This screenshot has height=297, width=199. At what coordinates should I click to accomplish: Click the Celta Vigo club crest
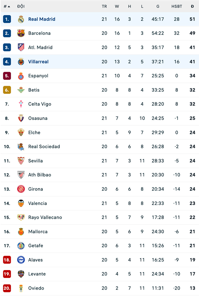(x=21, y=104)
